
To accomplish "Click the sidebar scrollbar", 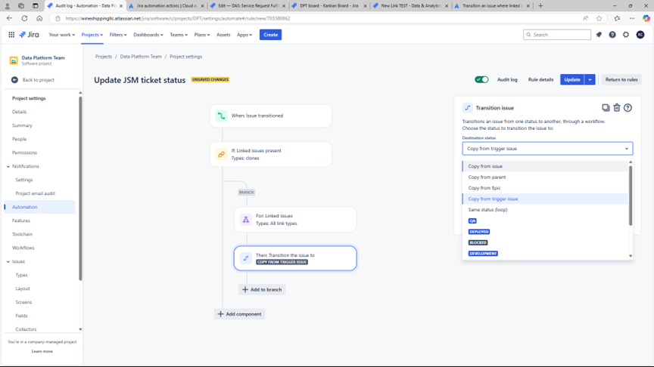I will pyautogui.click(x=80, y=188).
